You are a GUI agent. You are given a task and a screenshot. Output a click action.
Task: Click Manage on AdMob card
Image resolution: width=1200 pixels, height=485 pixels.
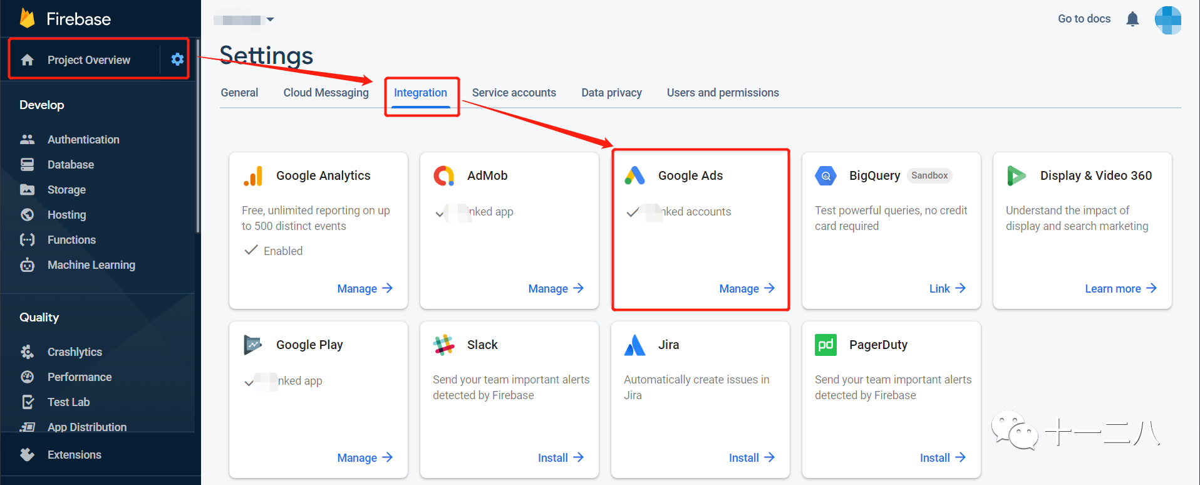556,288
